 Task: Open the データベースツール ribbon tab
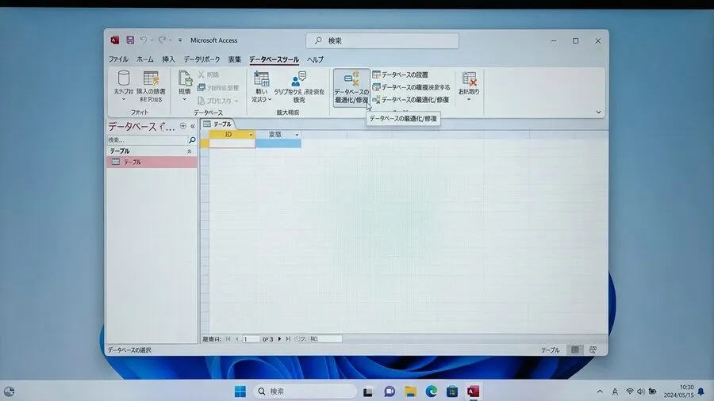[x=274, y=59]
